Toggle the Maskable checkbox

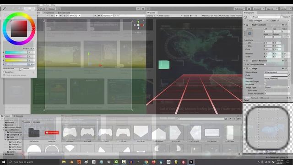pos(265,84)
